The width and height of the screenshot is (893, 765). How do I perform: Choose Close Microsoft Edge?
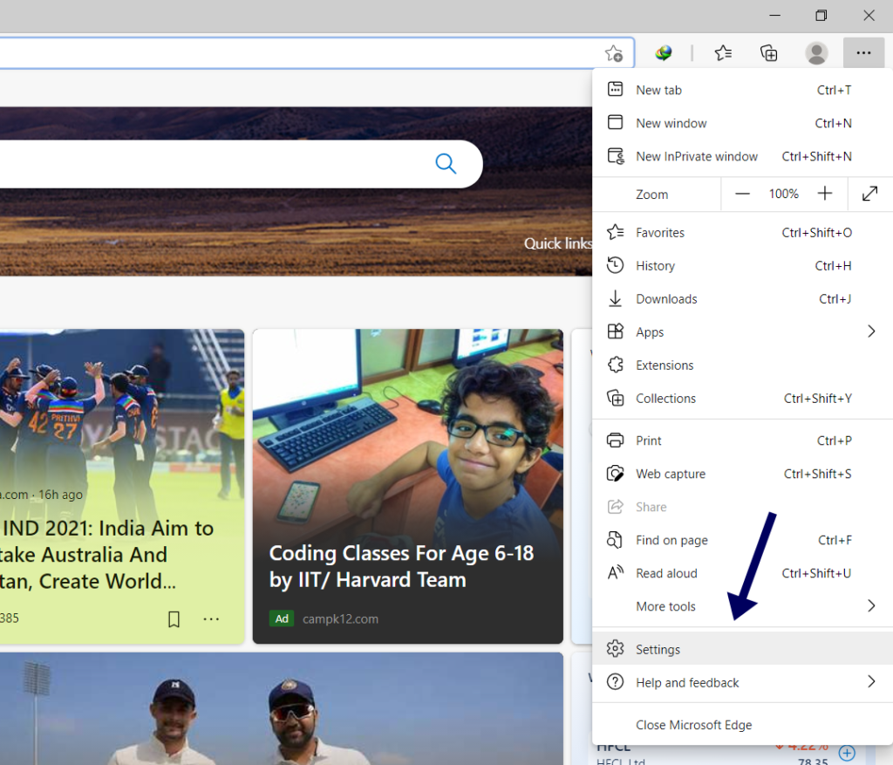[x=693, y=725]
